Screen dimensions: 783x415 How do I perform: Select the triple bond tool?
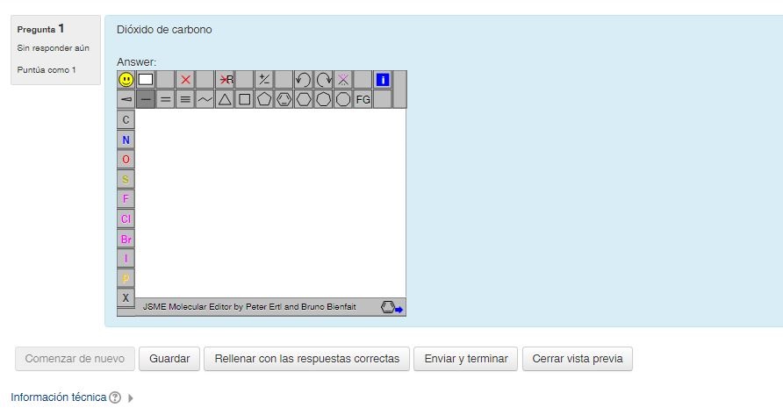[185, 99]
